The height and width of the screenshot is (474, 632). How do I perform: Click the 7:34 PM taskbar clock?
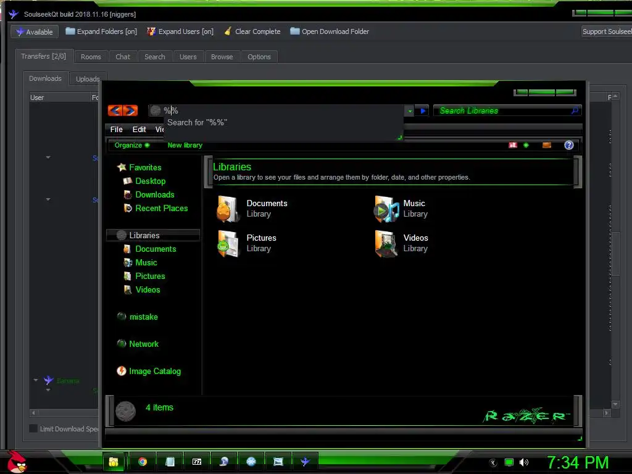click(577, 462)
